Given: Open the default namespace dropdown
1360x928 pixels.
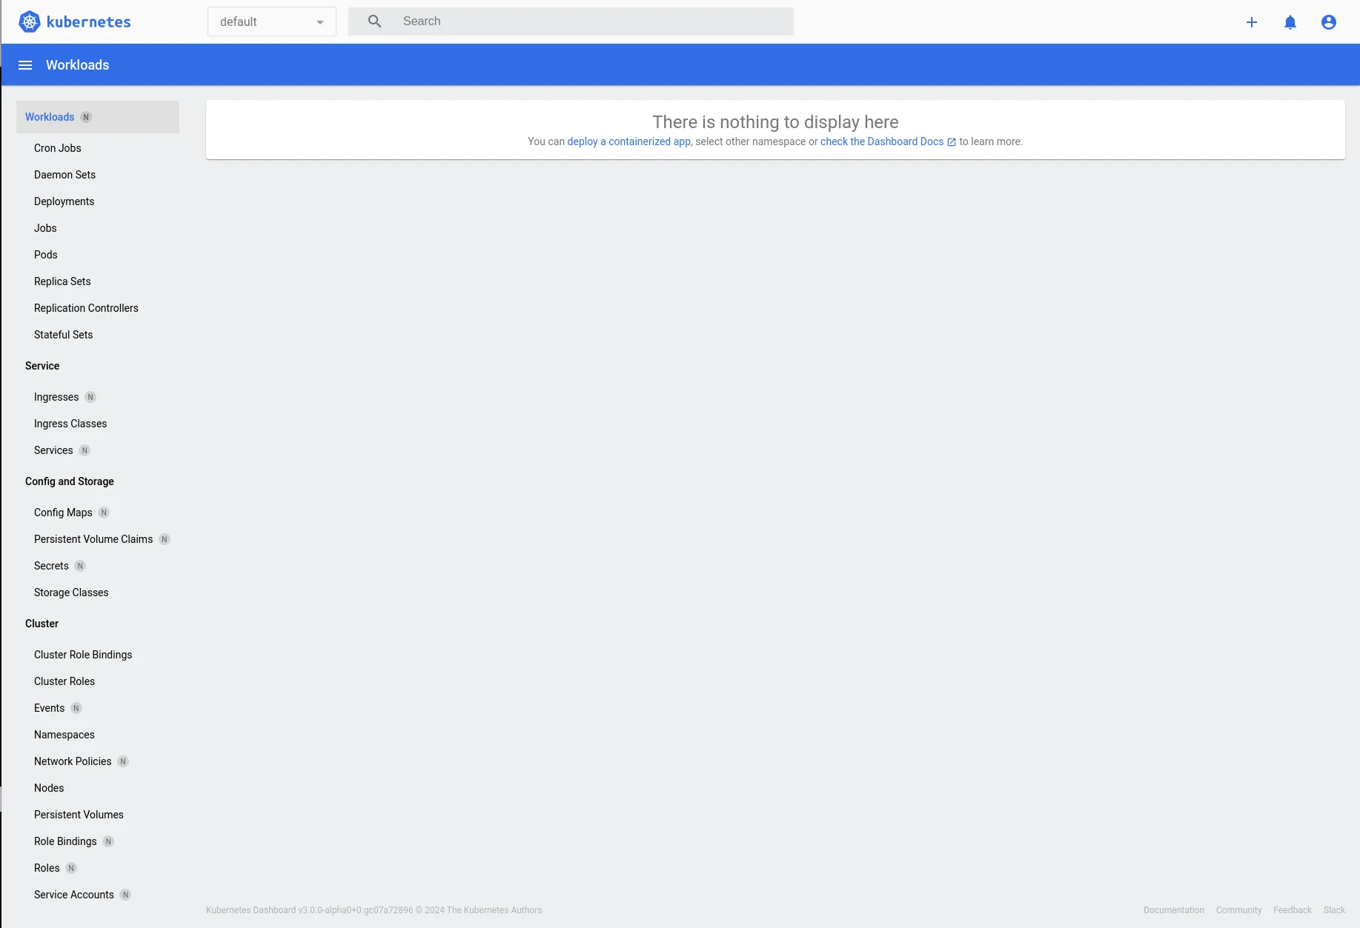Looking at the screenshot, I should point(272,21).
